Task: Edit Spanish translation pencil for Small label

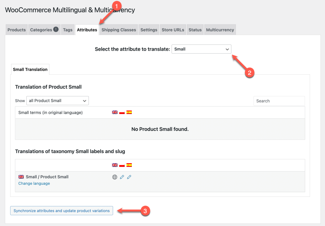Action: click(129, 177)
